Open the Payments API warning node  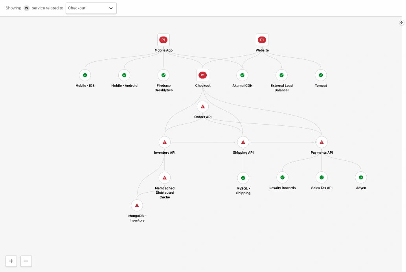[x=321, y=142]
